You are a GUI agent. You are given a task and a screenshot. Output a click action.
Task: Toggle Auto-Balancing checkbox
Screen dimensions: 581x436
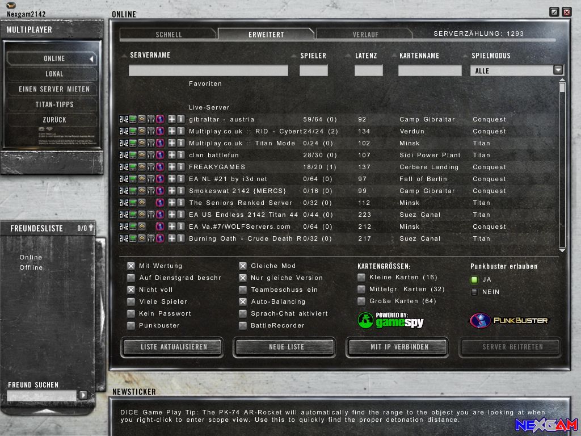243,301
